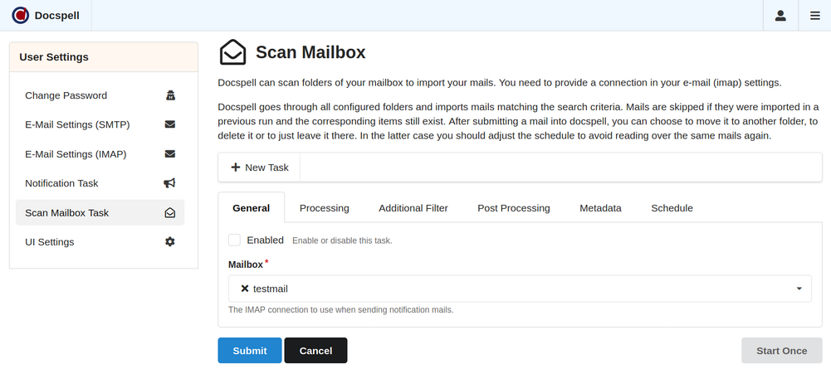The image size is (831, 369).
Task: Click the UI Settings gear icon
Action: click(170, 242)
